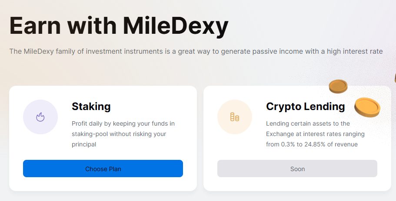Image resolution: width=396 pixels, height=201 pixels.
Task: Click the Staking description paragraph
Action: point(123,134)
